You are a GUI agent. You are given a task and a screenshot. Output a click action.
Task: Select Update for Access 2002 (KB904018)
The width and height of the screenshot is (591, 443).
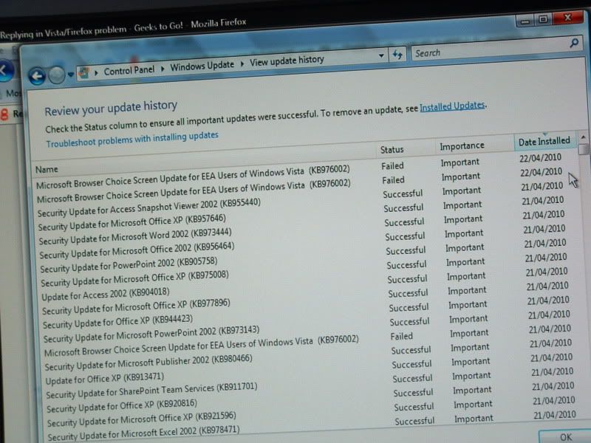106,294
